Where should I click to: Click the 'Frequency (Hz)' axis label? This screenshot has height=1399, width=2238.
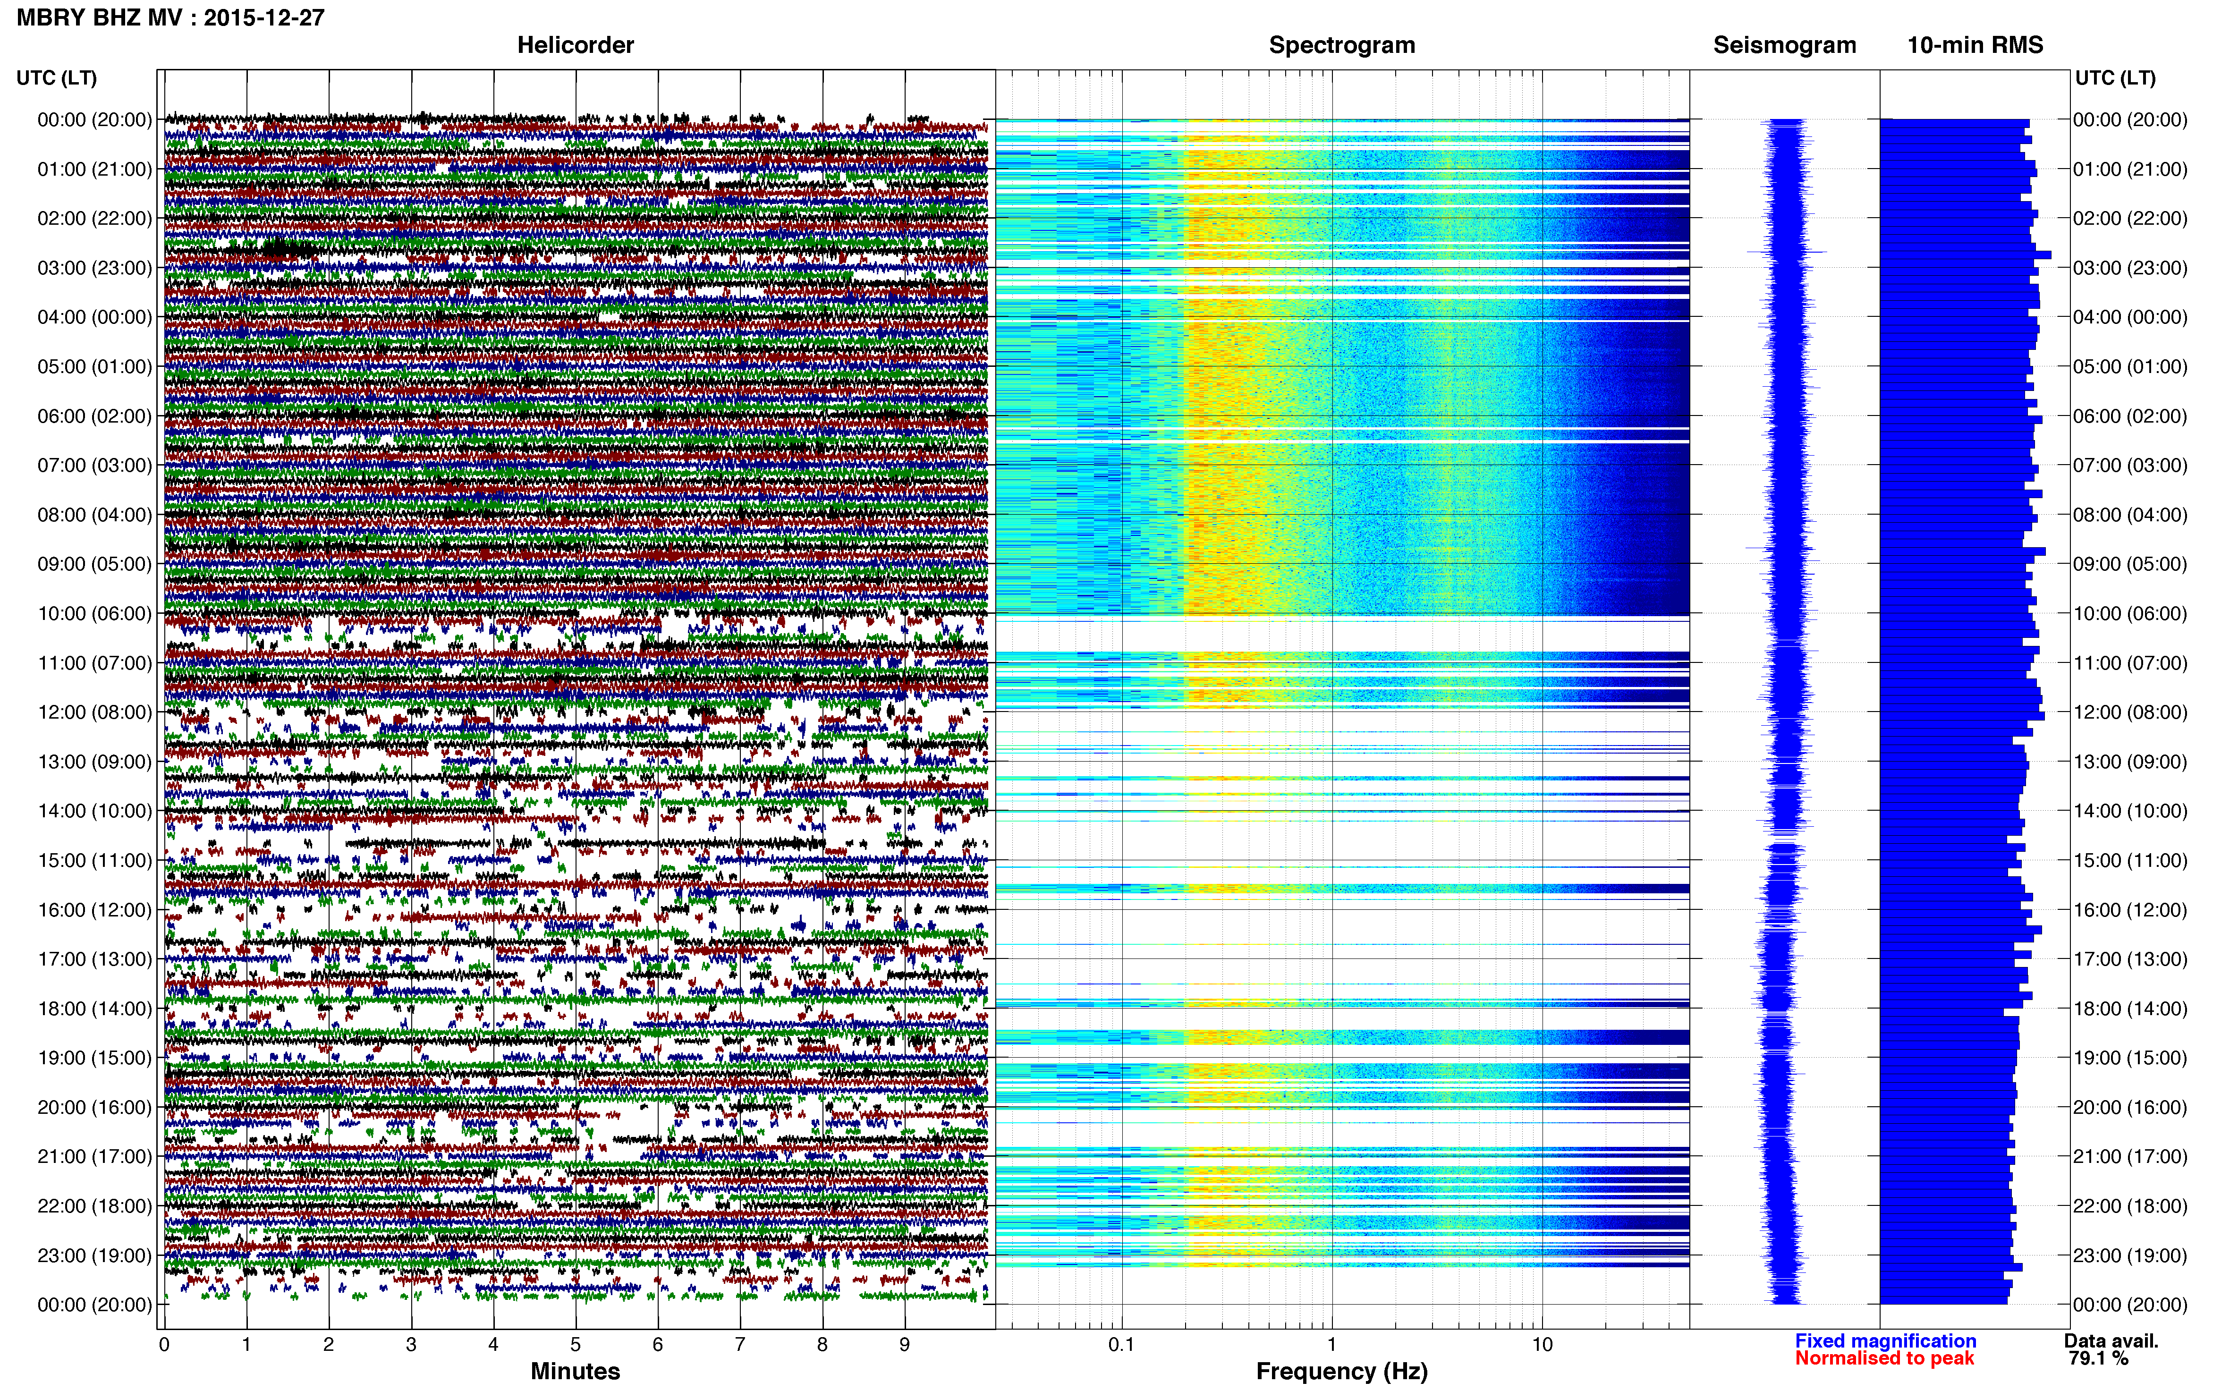pos(1341,1372)
